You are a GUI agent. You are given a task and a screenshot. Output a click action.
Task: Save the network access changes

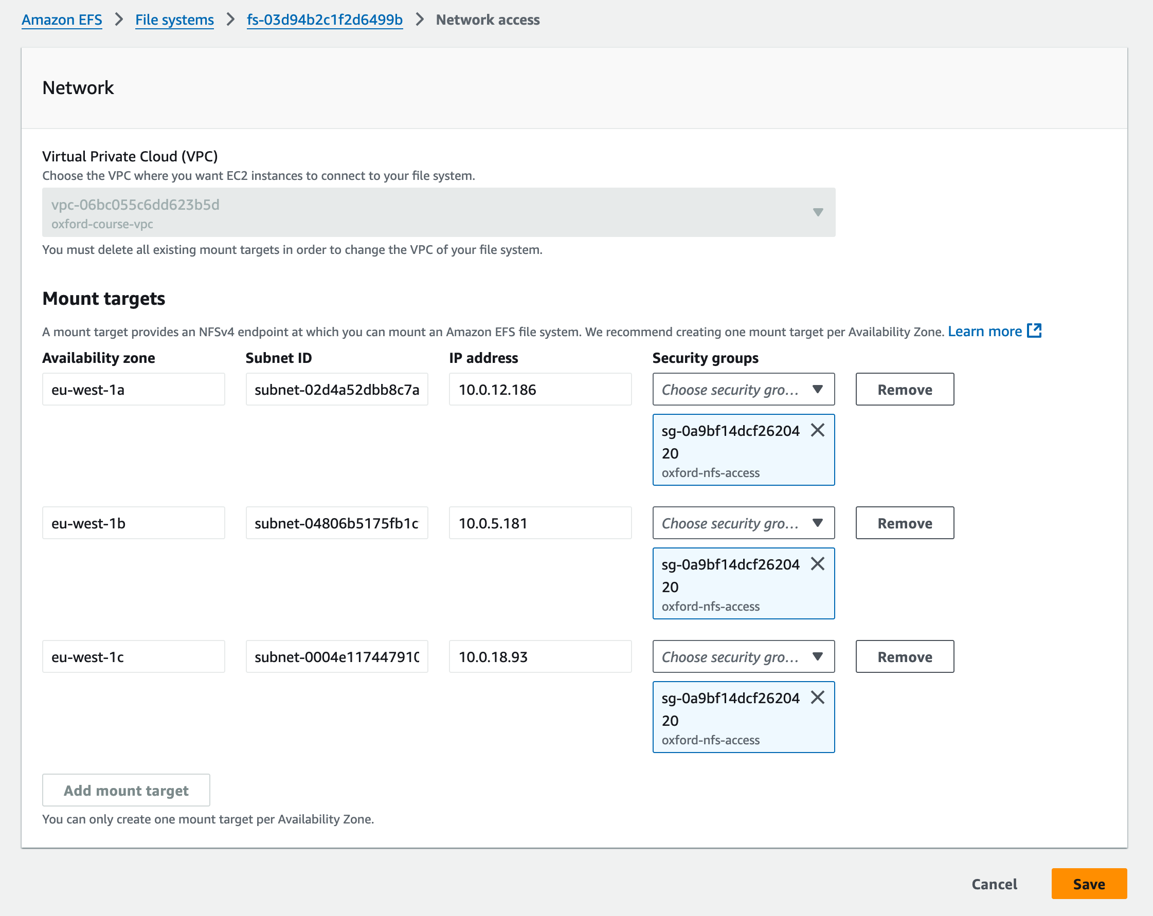pos(1088,884)
